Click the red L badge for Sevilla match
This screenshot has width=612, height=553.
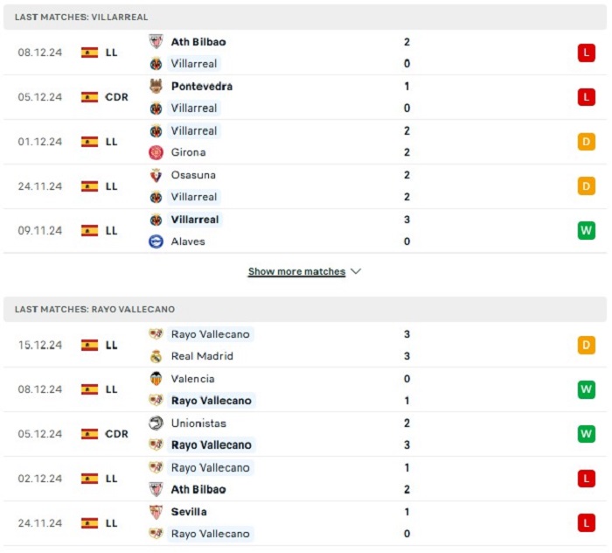(x=587, y=523)
